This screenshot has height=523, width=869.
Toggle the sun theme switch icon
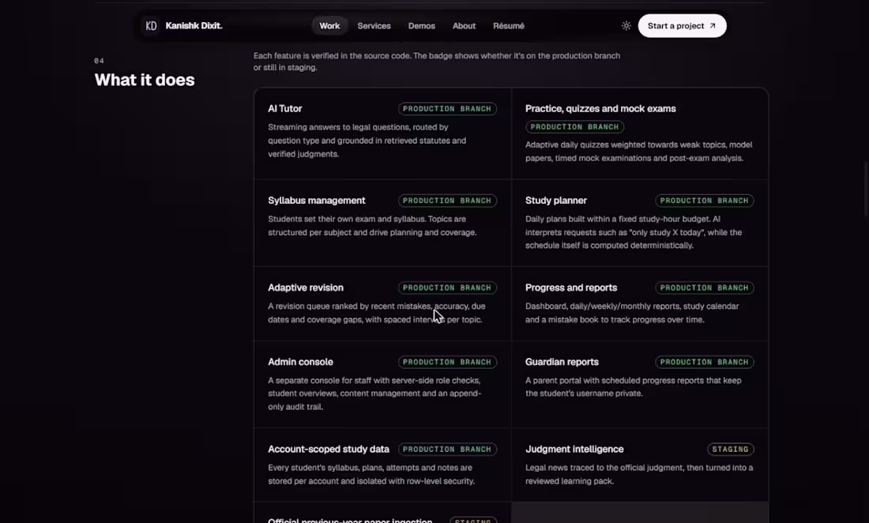pyautogui.click(x=626, y=26)
